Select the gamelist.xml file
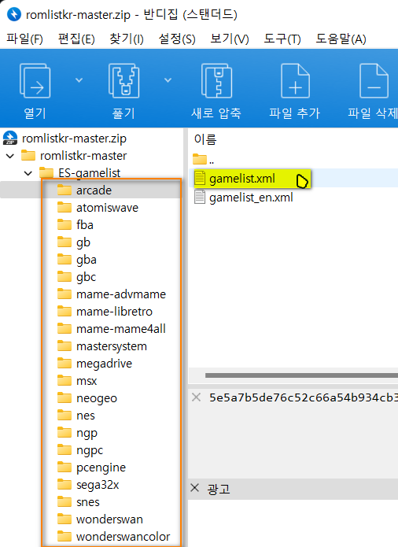The width and height of the screenshot is (398, 547). point(242,179)
